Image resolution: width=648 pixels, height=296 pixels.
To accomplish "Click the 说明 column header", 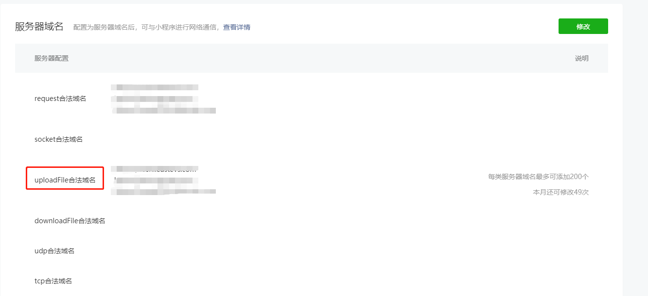I will tap(581, 58).
